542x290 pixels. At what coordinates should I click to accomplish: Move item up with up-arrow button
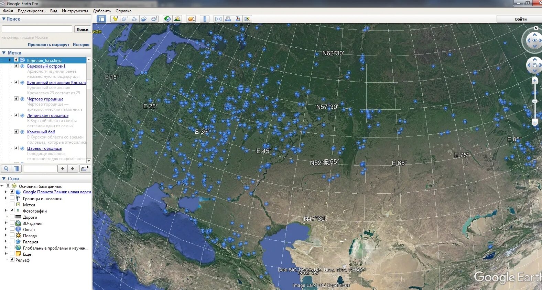pyautogui.click(x=63, y=168)
